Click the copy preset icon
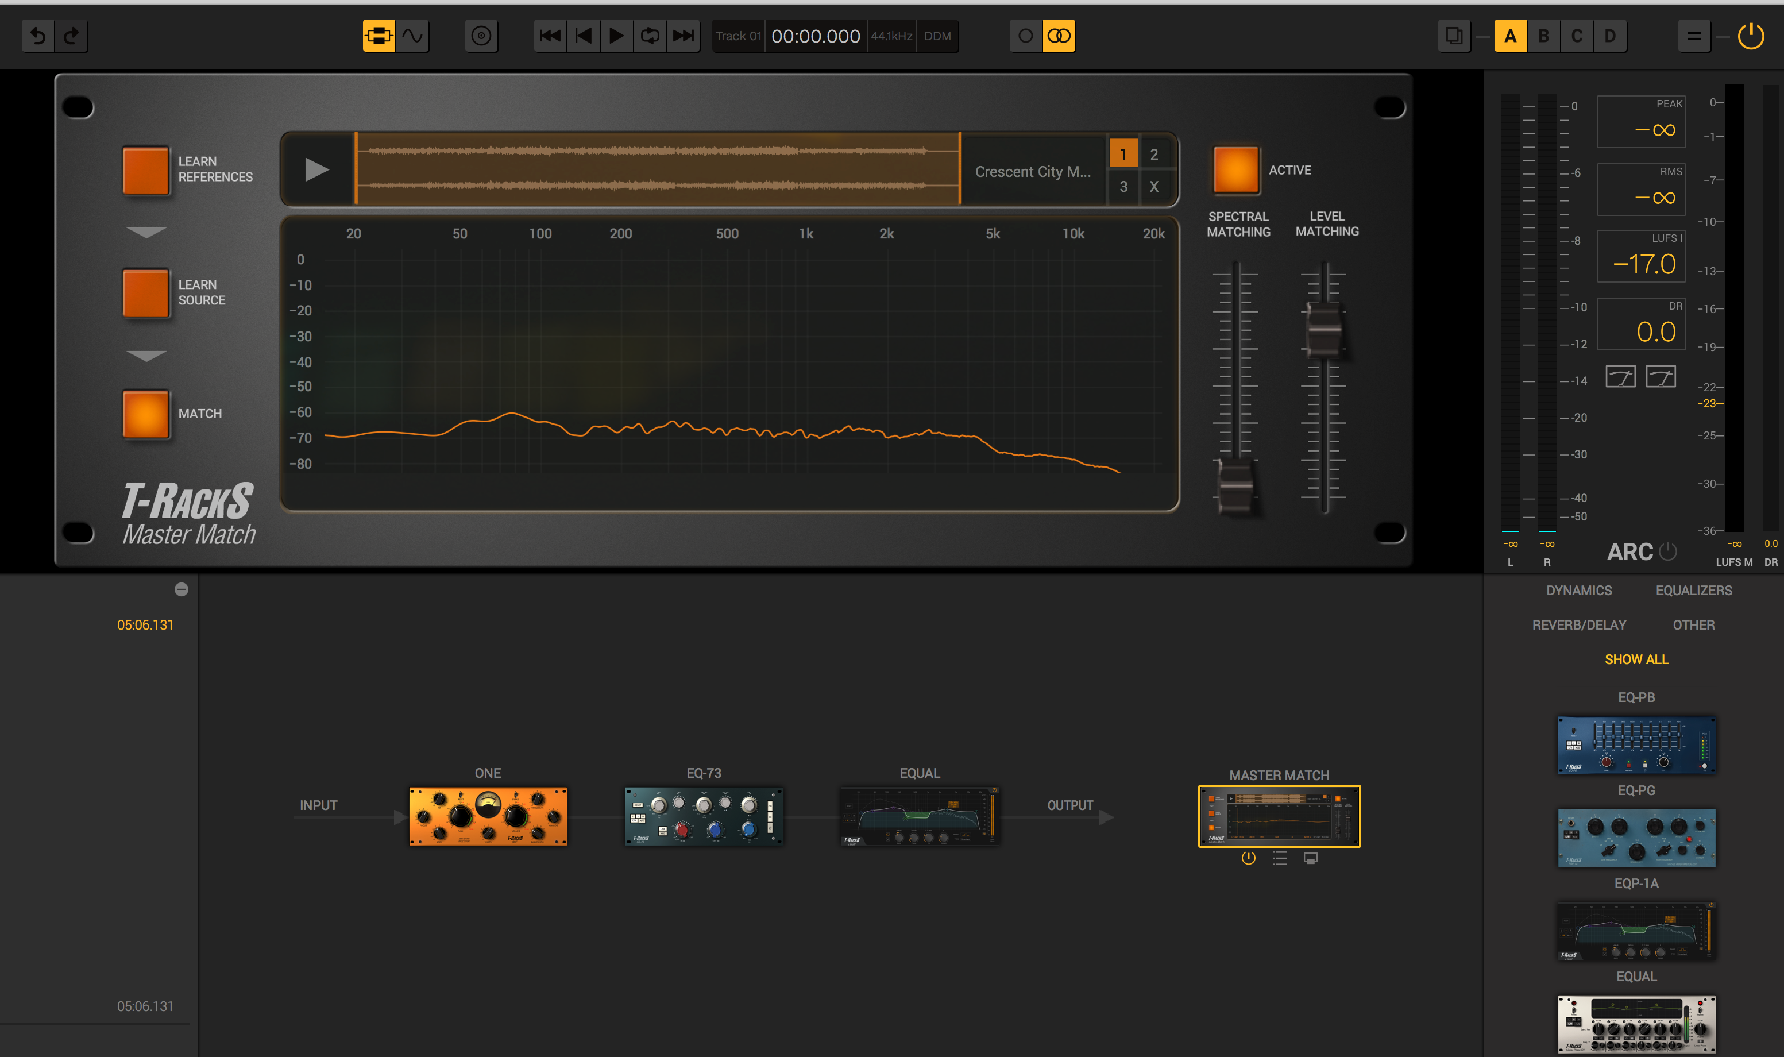Viewport: 1784px width, 1057px height. [1454, 36]
